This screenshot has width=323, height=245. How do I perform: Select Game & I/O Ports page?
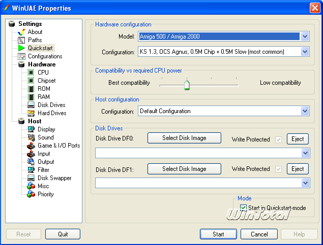point(58,146)
